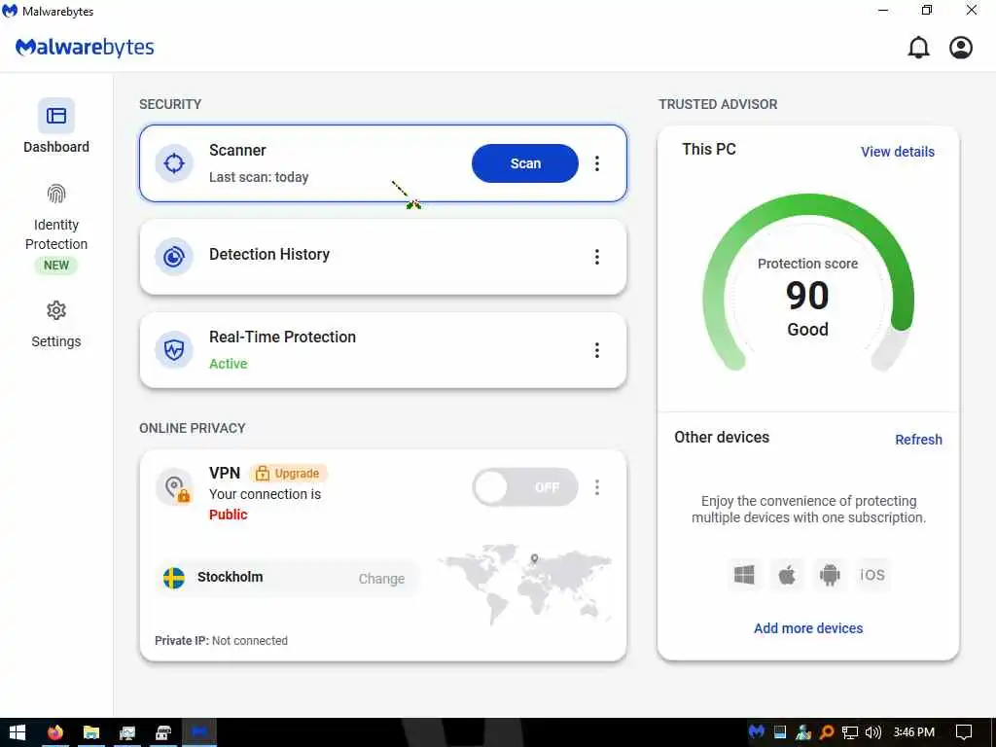Click the Real-Time Protection shield icon

(x=174, y=350)
